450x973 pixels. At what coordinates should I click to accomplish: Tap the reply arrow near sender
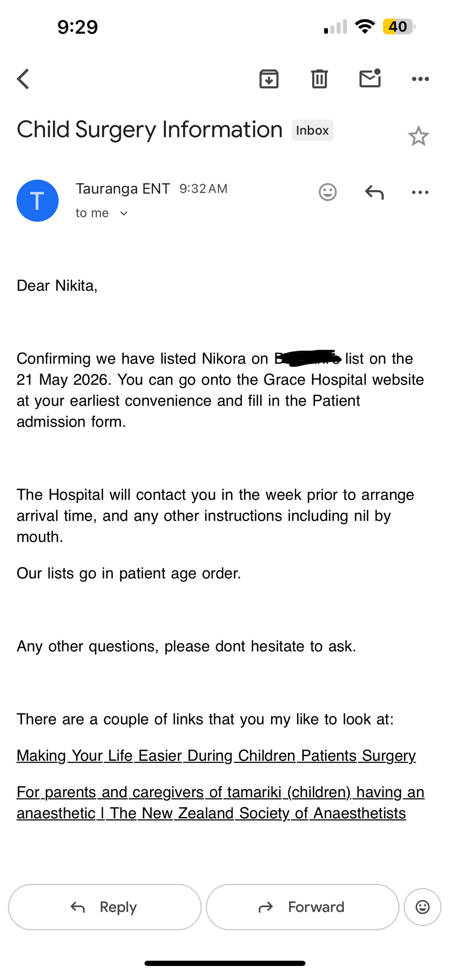[374, 192]
